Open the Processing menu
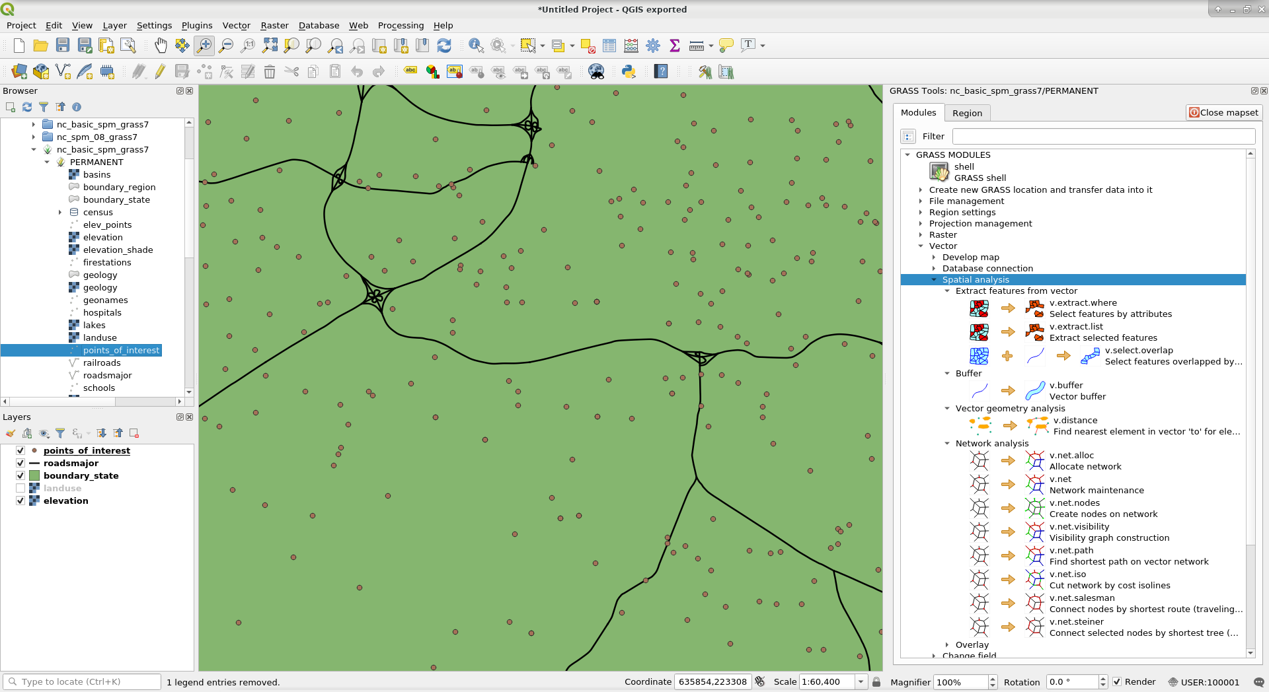 click(x=401, y=25)
